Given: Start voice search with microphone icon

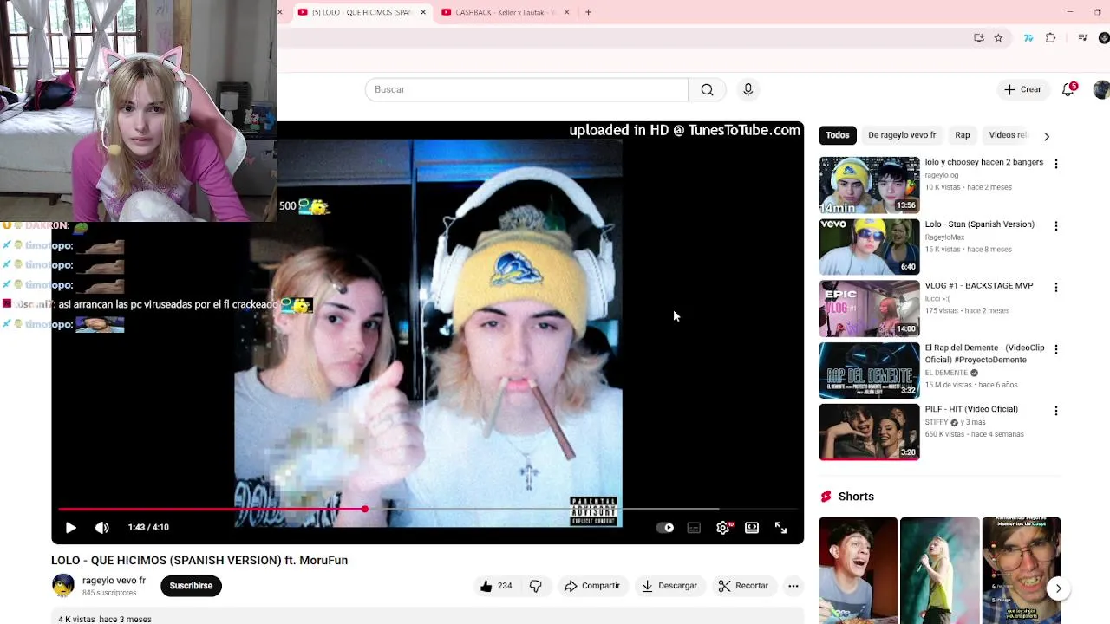Looking at the screenshot, I should tap(748, 89).
